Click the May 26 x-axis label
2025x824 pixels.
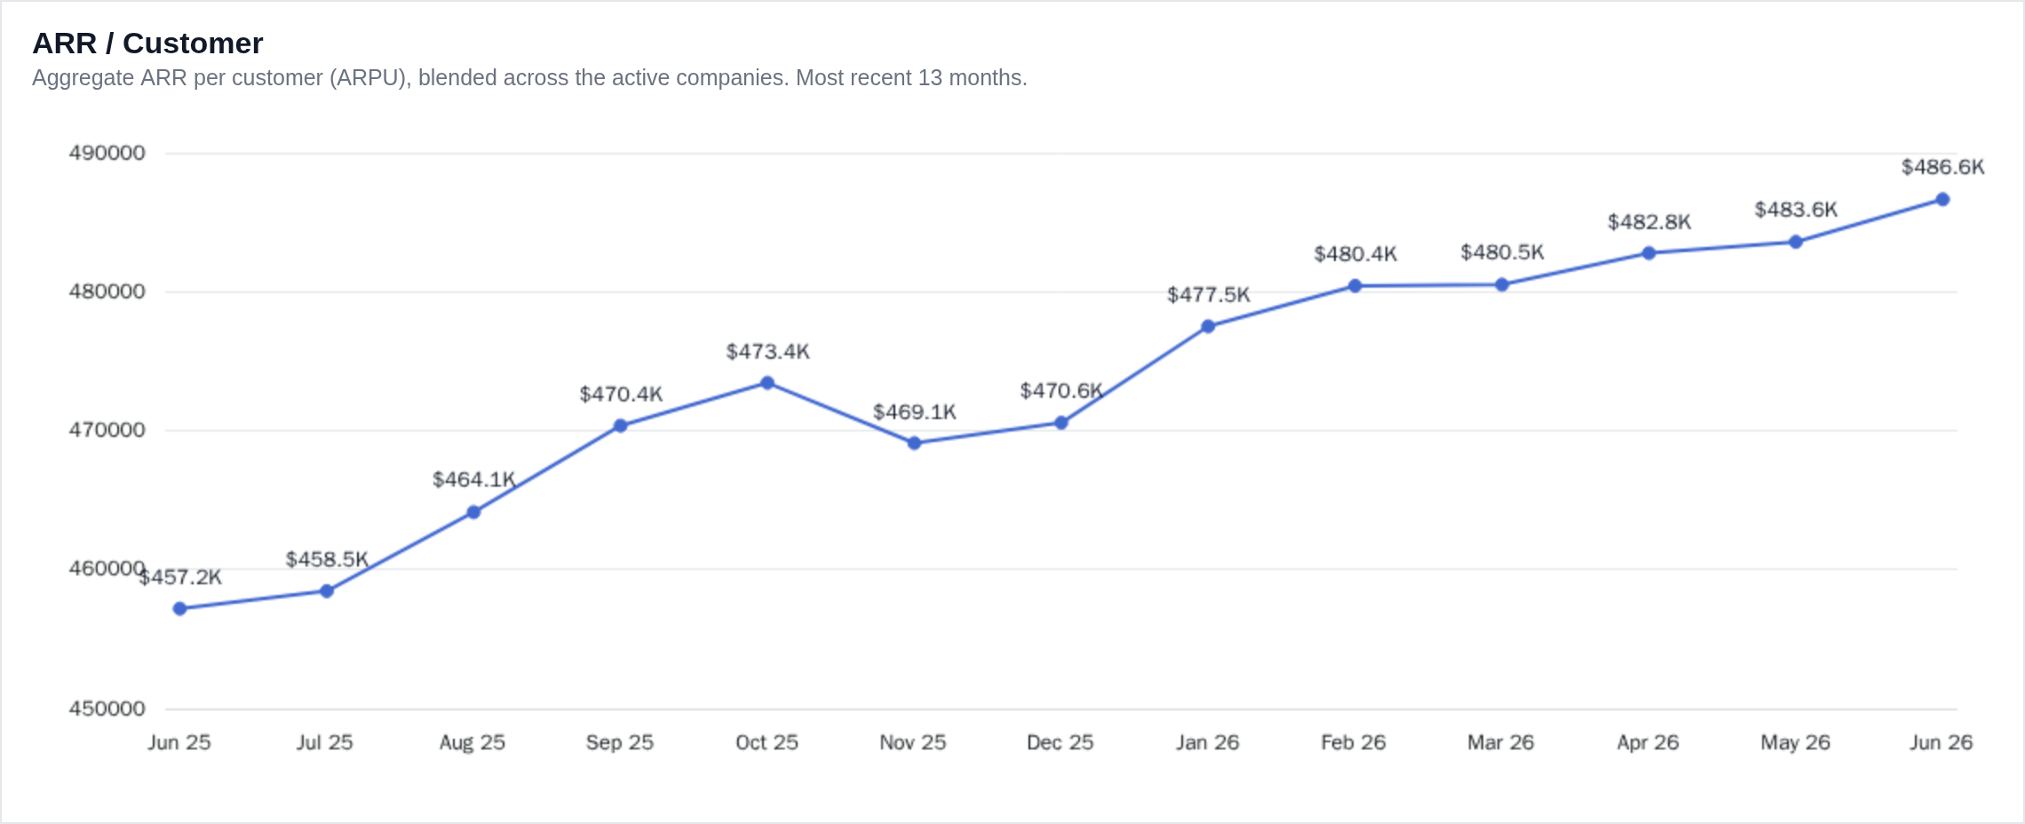click(x=1796, y=742)
